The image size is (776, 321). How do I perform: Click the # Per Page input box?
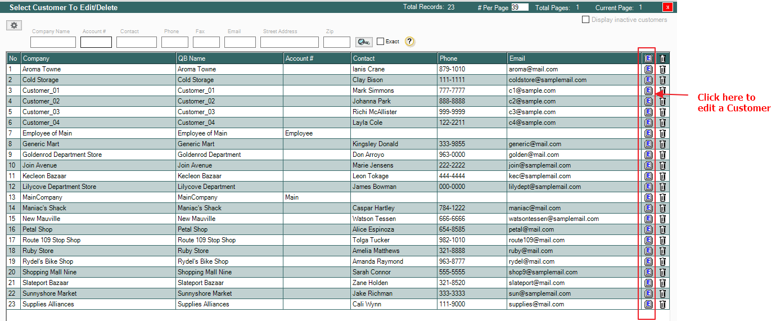pos(520,7)
